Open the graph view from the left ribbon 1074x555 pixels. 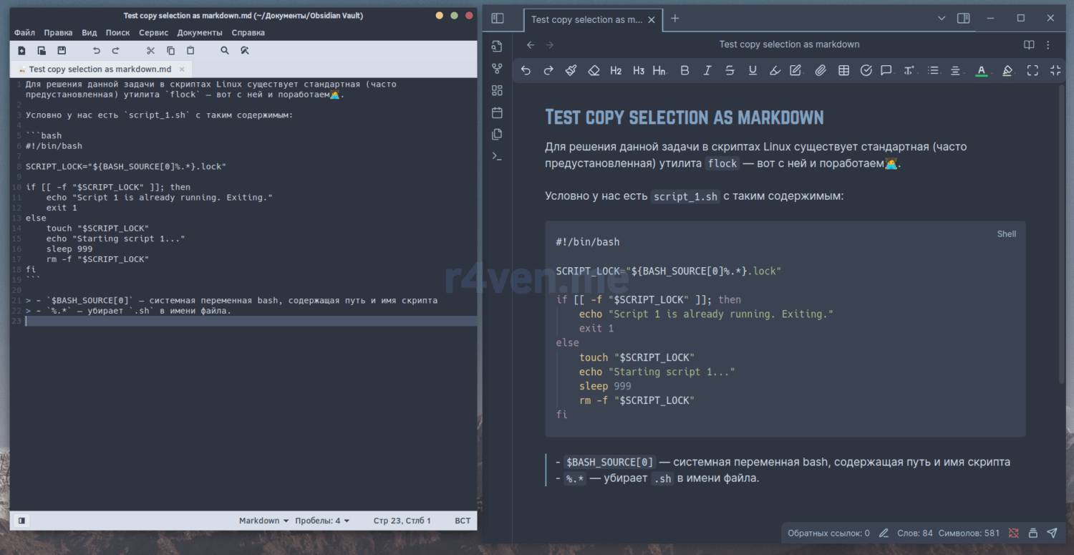pos(498,69)
